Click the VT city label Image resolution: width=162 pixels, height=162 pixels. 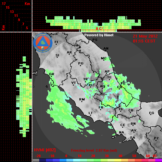[74, 83]
